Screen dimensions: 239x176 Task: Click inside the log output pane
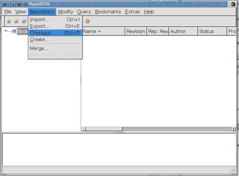(x=119, y=149)
